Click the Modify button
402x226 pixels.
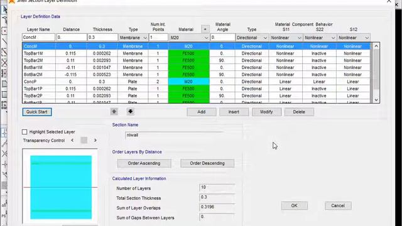click(266, 112)
